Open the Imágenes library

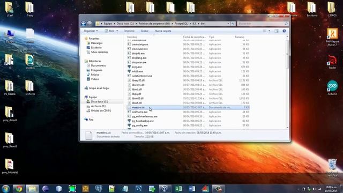point(96,70)
